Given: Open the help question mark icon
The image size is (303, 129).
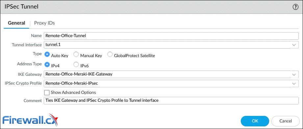Looking at the screenshot, I should 295,7.
